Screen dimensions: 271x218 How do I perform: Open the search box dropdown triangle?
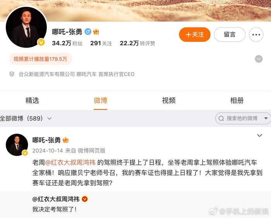point(266,118)
